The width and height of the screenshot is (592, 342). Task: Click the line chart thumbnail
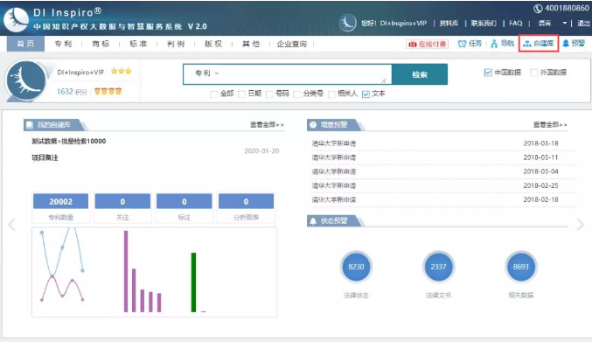pos(62,265)
